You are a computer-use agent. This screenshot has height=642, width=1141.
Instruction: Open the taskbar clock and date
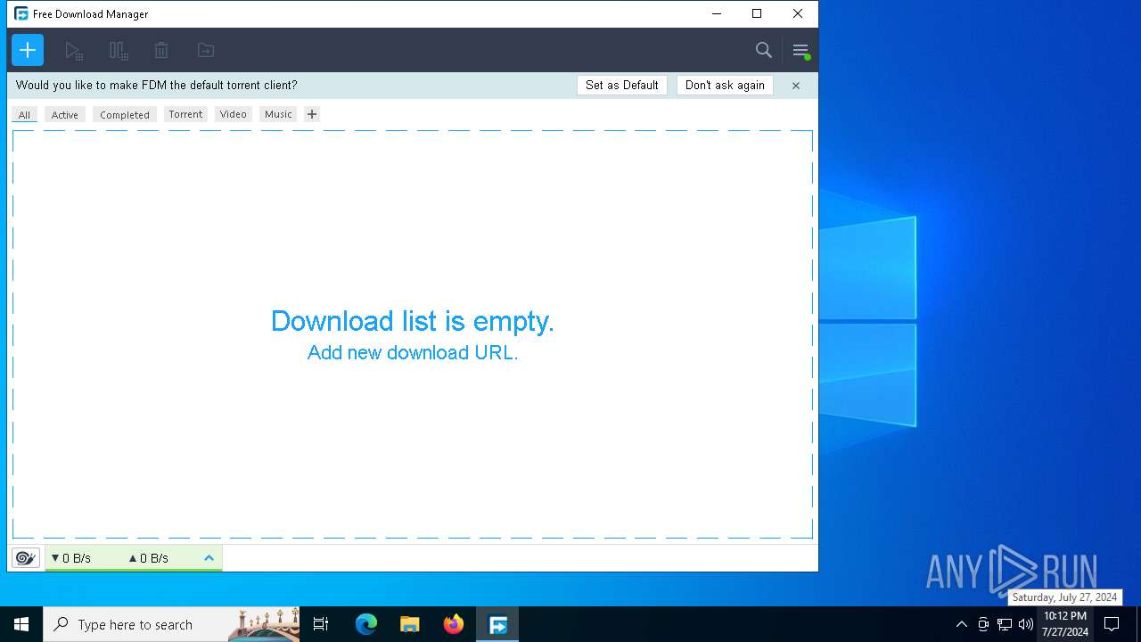[1065, 624]
